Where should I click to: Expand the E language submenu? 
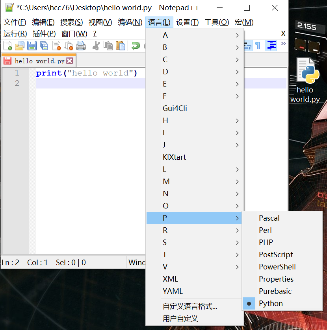point(195,84)
